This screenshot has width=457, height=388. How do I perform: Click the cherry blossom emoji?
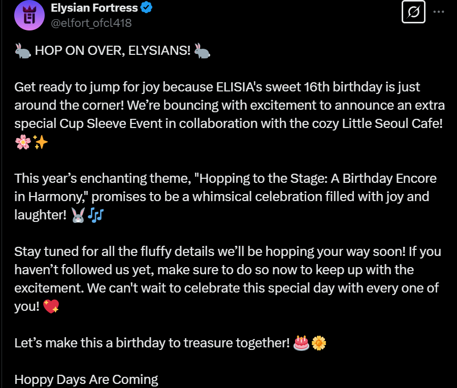tap(23, 143)
